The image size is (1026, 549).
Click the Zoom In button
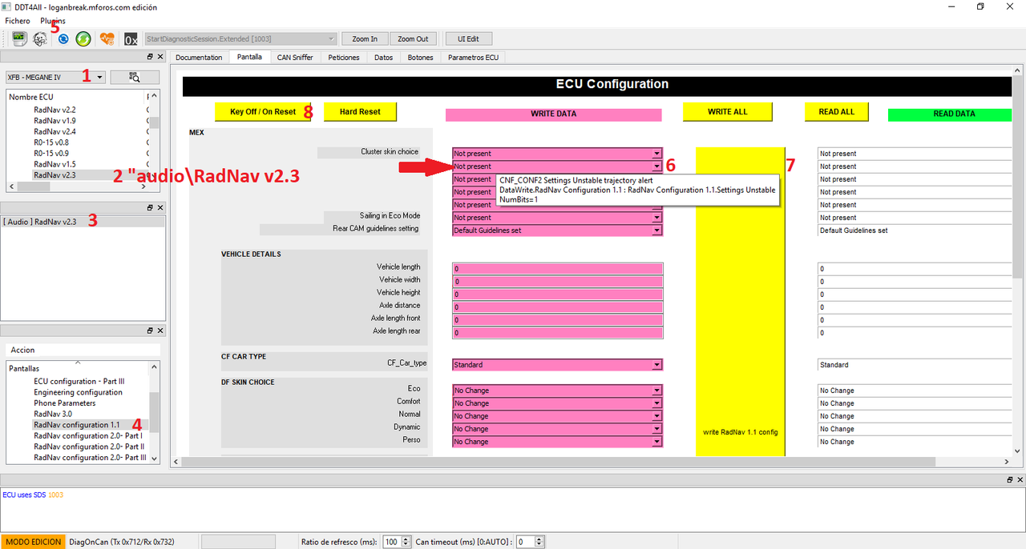click(x=365, y=38)
